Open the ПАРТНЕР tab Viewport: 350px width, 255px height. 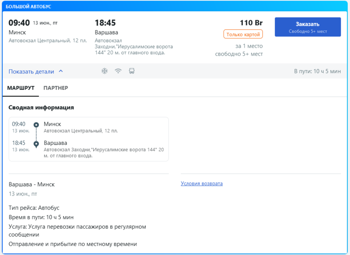56,88
